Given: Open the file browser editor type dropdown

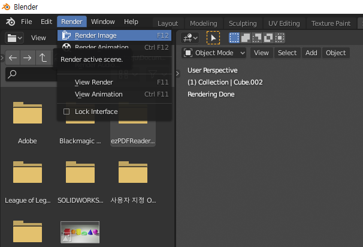Looking at the screenshot, I should [14, 38].
